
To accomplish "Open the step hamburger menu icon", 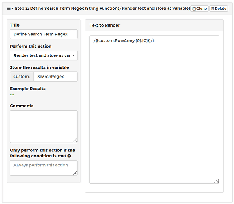I will click(x=9, y=8).
